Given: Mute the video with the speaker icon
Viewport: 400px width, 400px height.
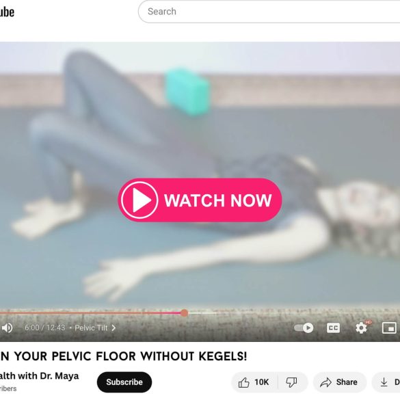Looking at the screenshot, I should [x=7, y=328].
